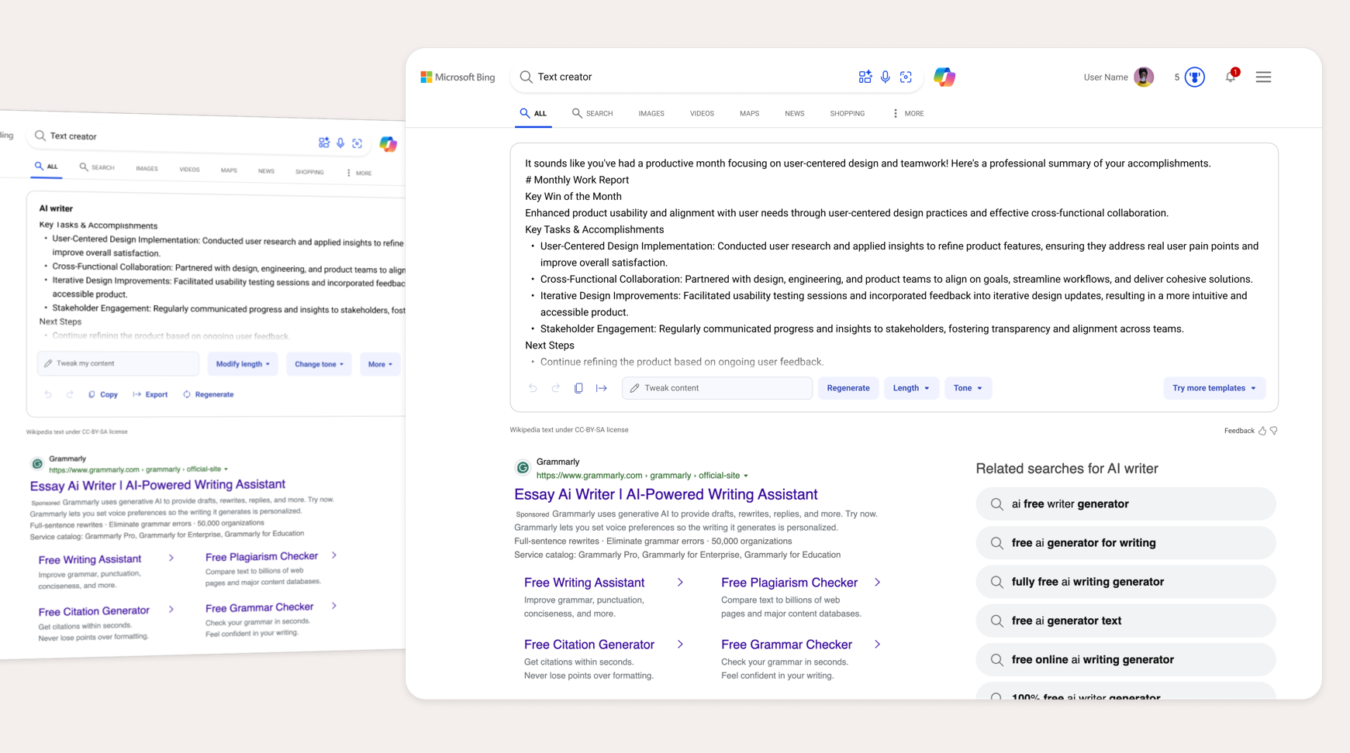Open the More dropdown beside Change tone
The image size is (1350, 753).
point(380,364)
